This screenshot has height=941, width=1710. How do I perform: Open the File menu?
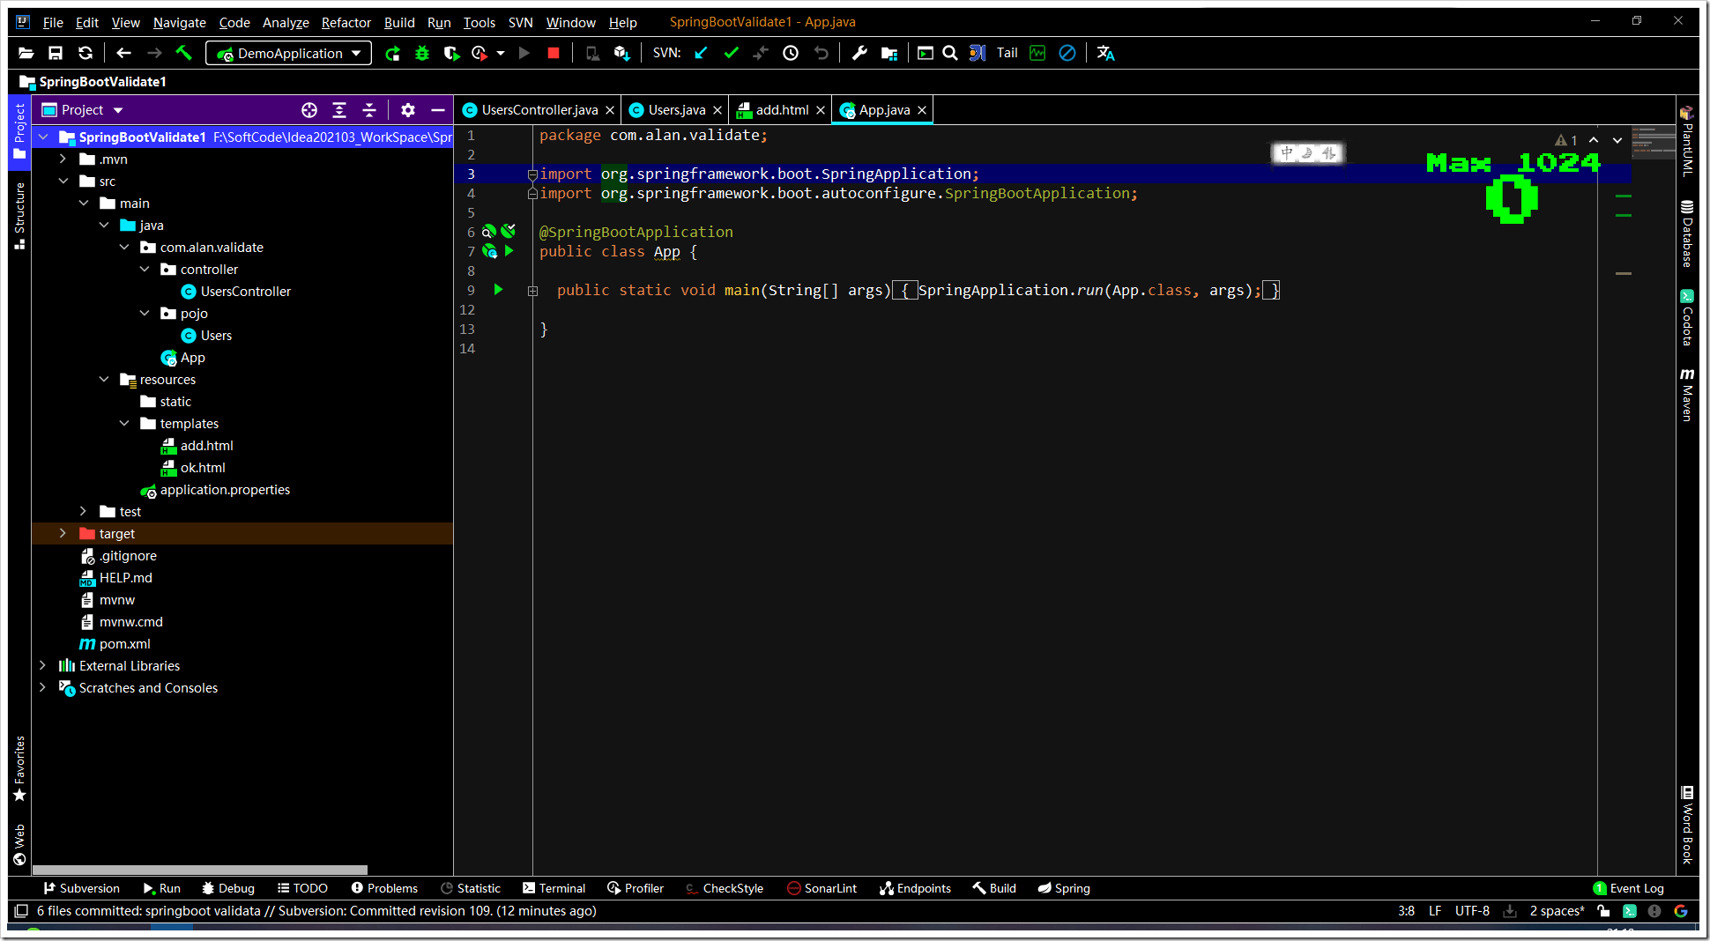53,22
